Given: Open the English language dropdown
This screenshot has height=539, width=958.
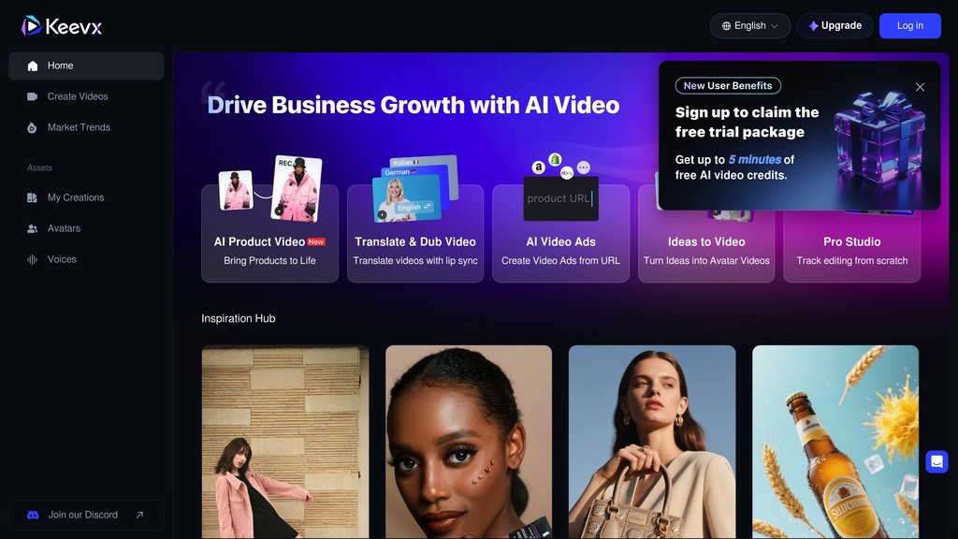Looking at the screenshot, I should click(x=749, y=26).
